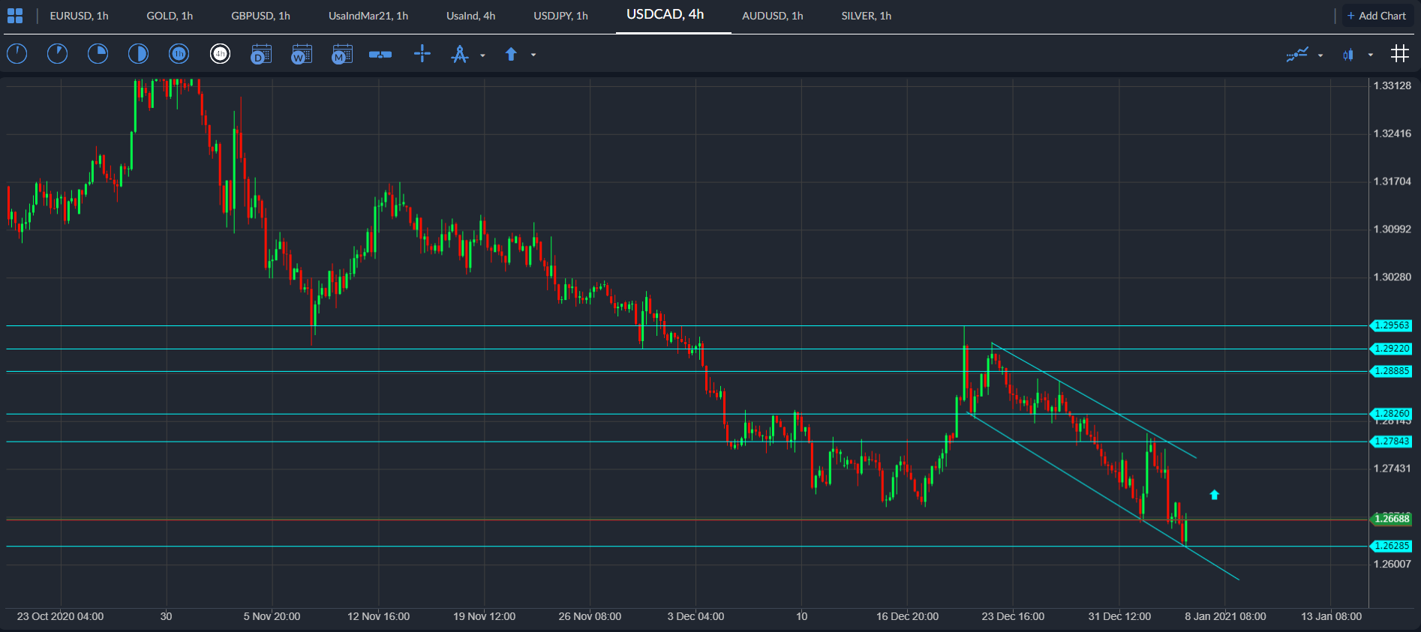Click the 5 Nov 20:00 time label
This screenshot has height=632, width=1421.
coord(272,616)
